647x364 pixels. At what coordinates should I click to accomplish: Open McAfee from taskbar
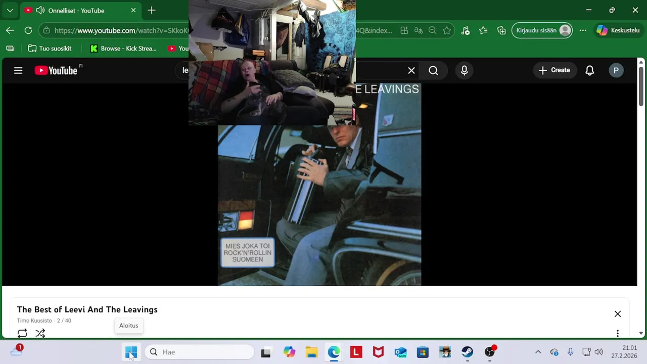point(378,352)
